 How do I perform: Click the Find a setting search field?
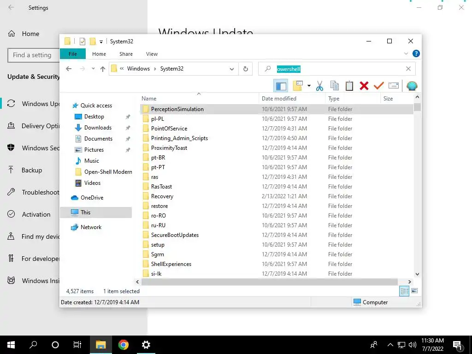[x=33, y=55]
